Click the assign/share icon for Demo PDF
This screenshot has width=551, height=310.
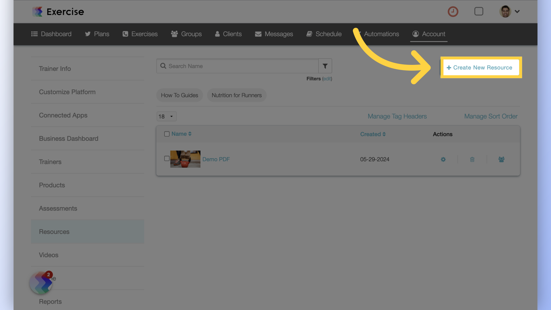501,159
